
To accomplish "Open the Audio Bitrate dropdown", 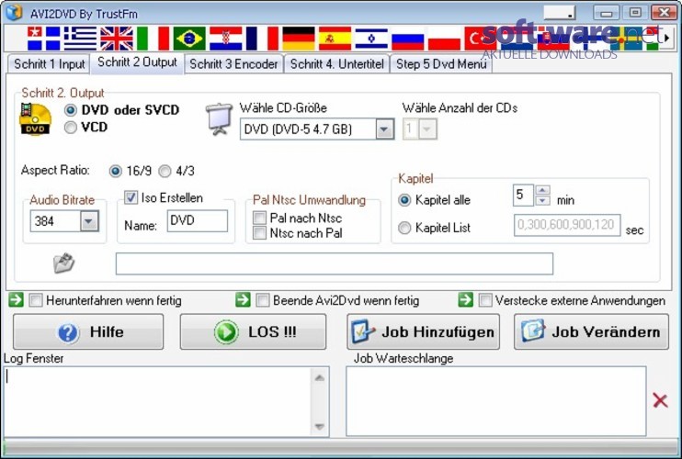I will pos(89,221).
